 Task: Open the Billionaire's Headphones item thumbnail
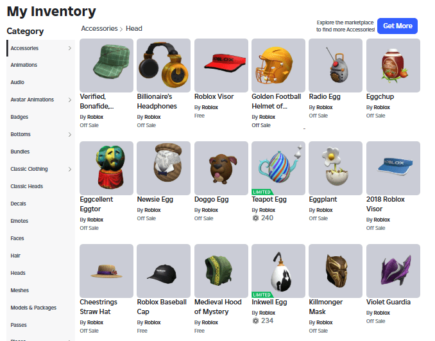pos(164,66)
